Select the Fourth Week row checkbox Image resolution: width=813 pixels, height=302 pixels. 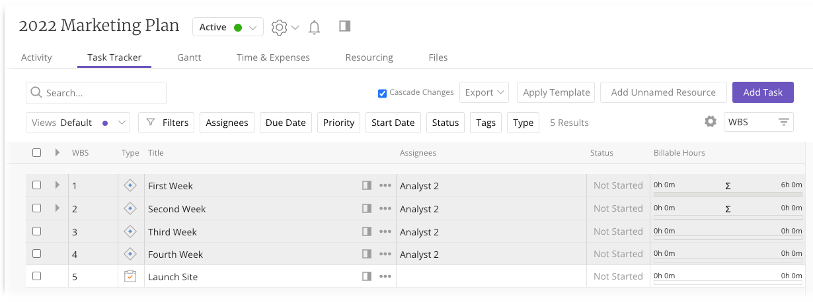tap(37, 254)
